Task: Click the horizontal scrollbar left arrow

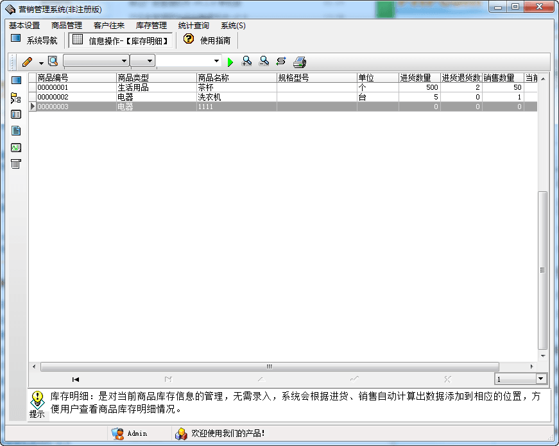Action: click(34, 366)
